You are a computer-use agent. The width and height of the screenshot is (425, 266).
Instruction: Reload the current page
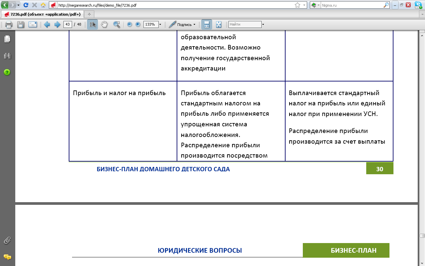tap(26, 5)
